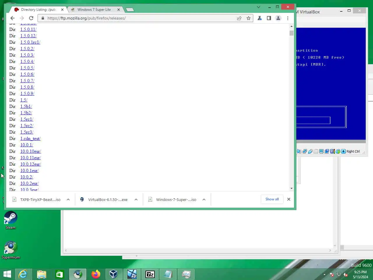This screenshot has height=280, width=373.
Task: Click the page scrollbar thumb
Action: click(x=291, y=33)
